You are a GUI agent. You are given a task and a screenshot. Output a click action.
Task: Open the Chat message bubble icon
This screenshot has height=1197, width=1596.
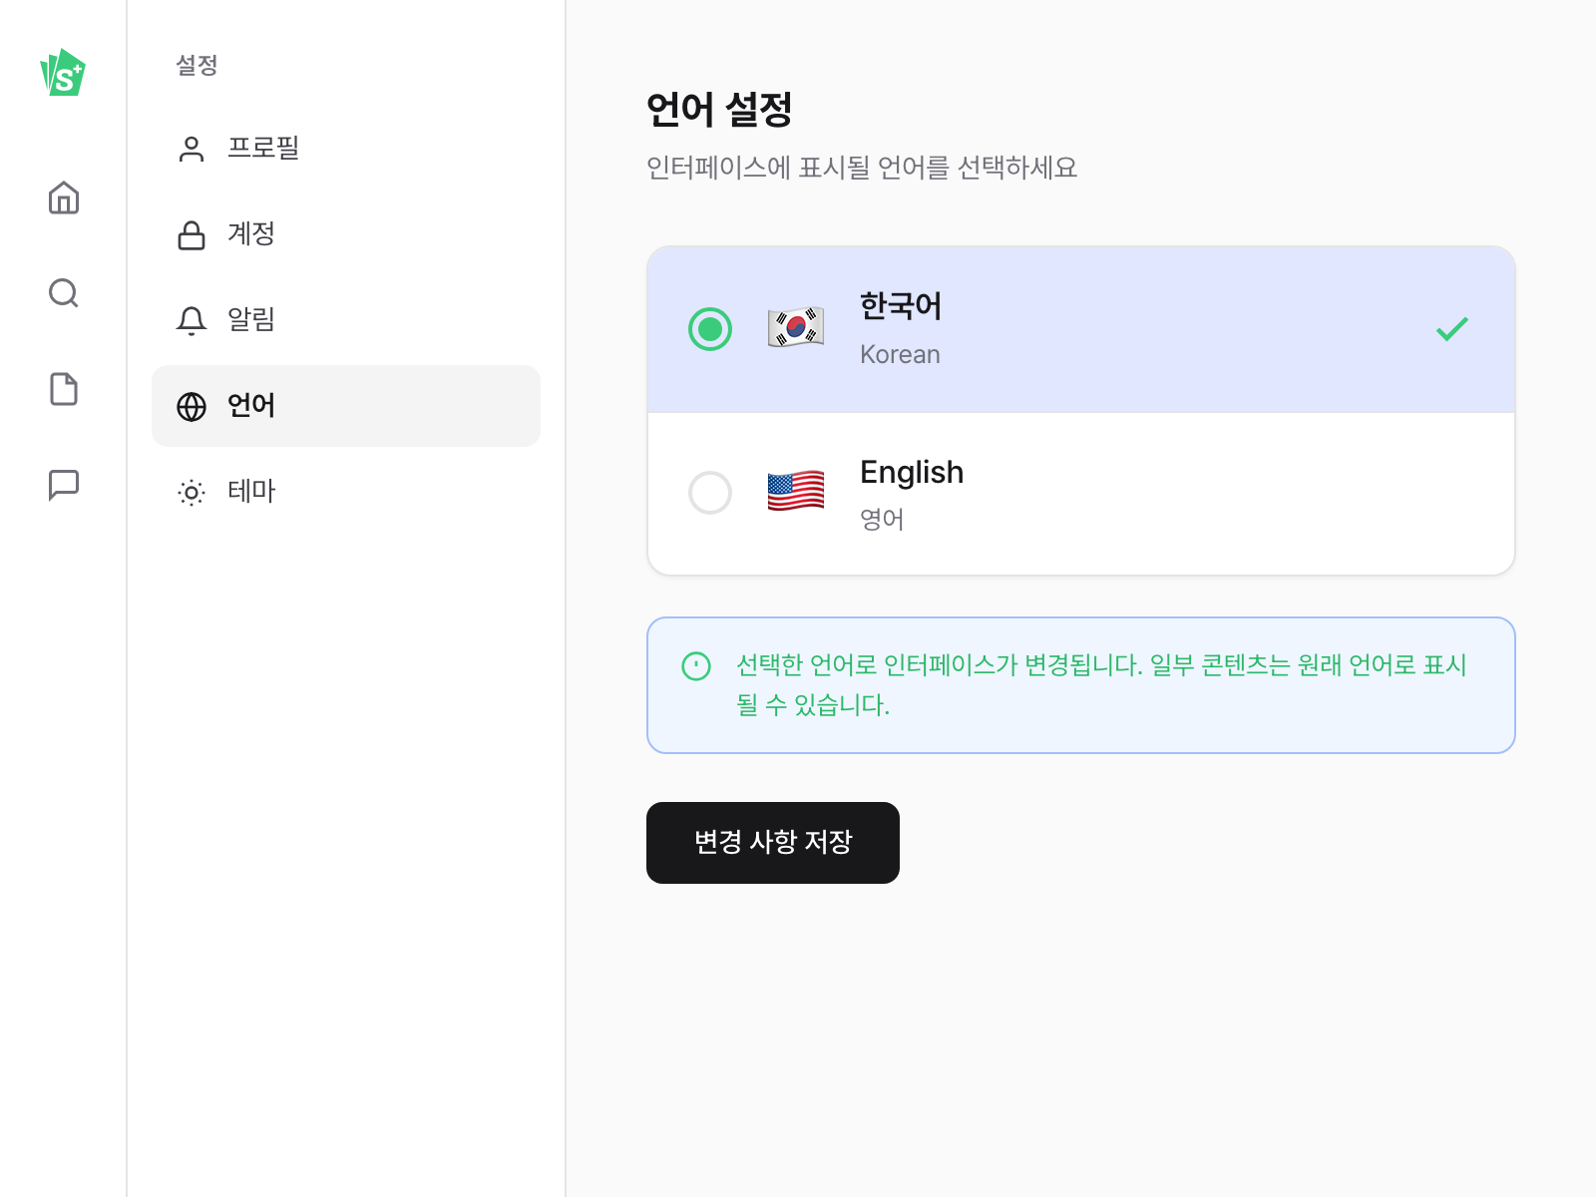(64, 485)
